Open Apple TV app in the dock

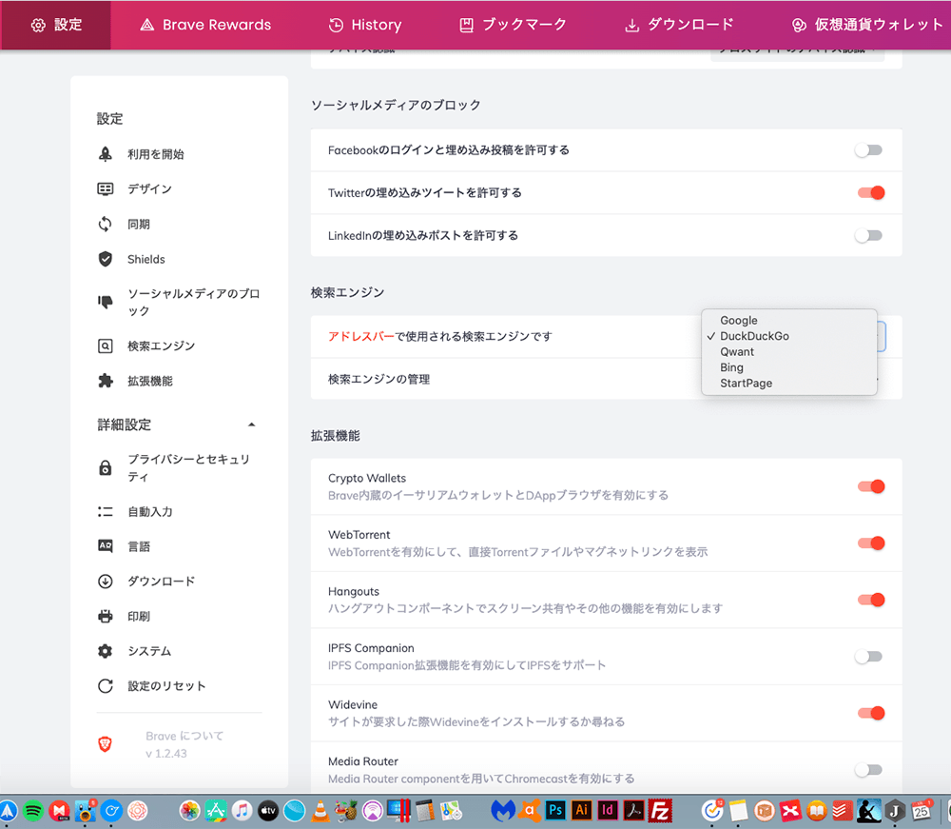point(268,811)
